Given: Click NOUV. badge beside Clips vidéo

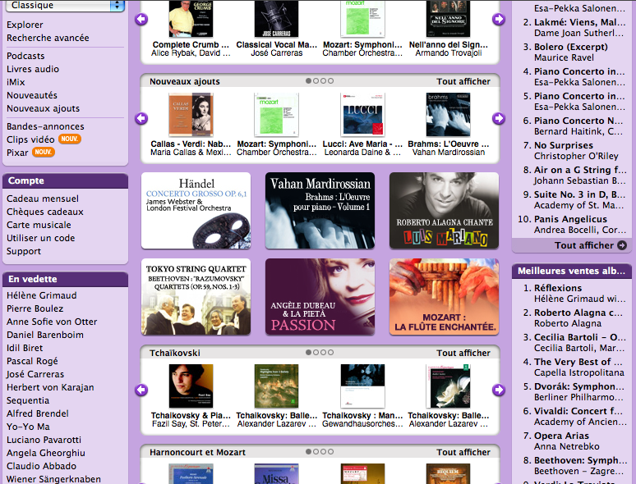Looking at the screenshot, I should click(x=70, y=139).
